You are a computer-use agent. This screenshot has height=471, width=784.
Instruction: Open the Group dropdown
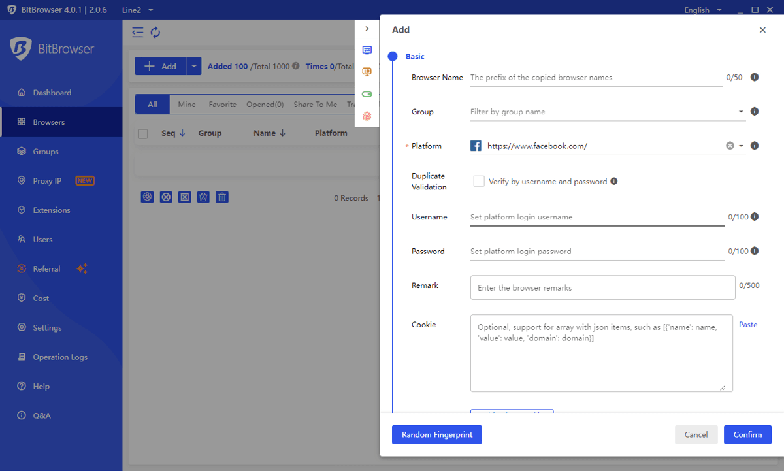pyautogui.click(x=606, y=112)
